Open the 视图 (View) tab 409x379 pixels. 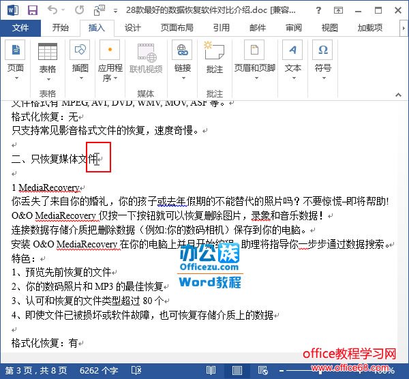point(329,28)
